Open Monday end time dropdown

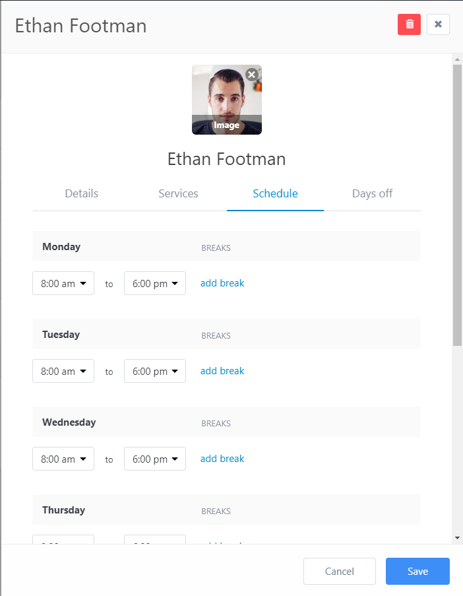155,283
